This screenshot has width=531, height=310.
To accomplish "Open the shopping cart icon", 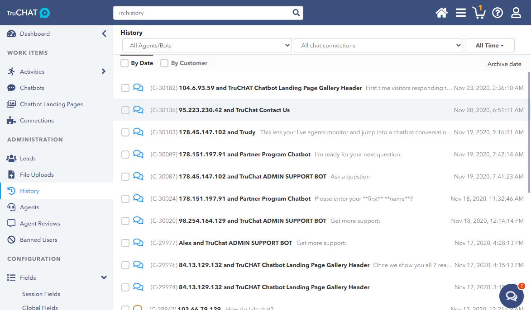I will (479, 13).
